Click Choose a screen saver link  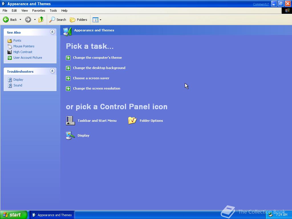pyautogui.click(x=91, y=78)
